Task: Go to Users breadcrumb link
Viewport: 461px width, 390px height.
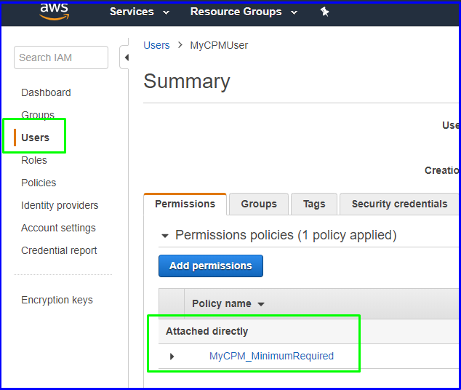Action: [156, 45]
